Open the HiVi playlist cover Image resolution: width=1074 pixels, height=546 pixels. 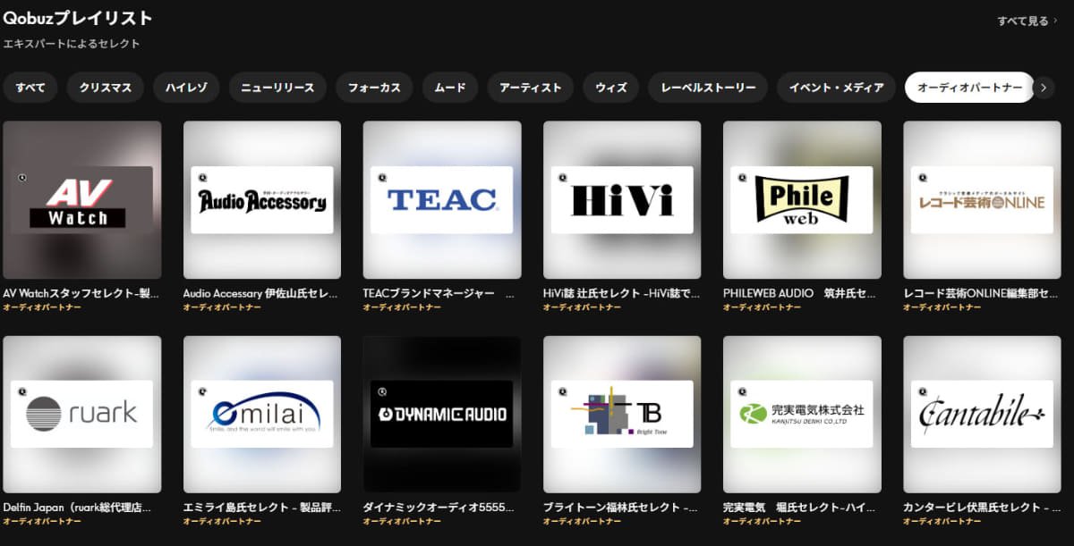click(x=622, y=200)
